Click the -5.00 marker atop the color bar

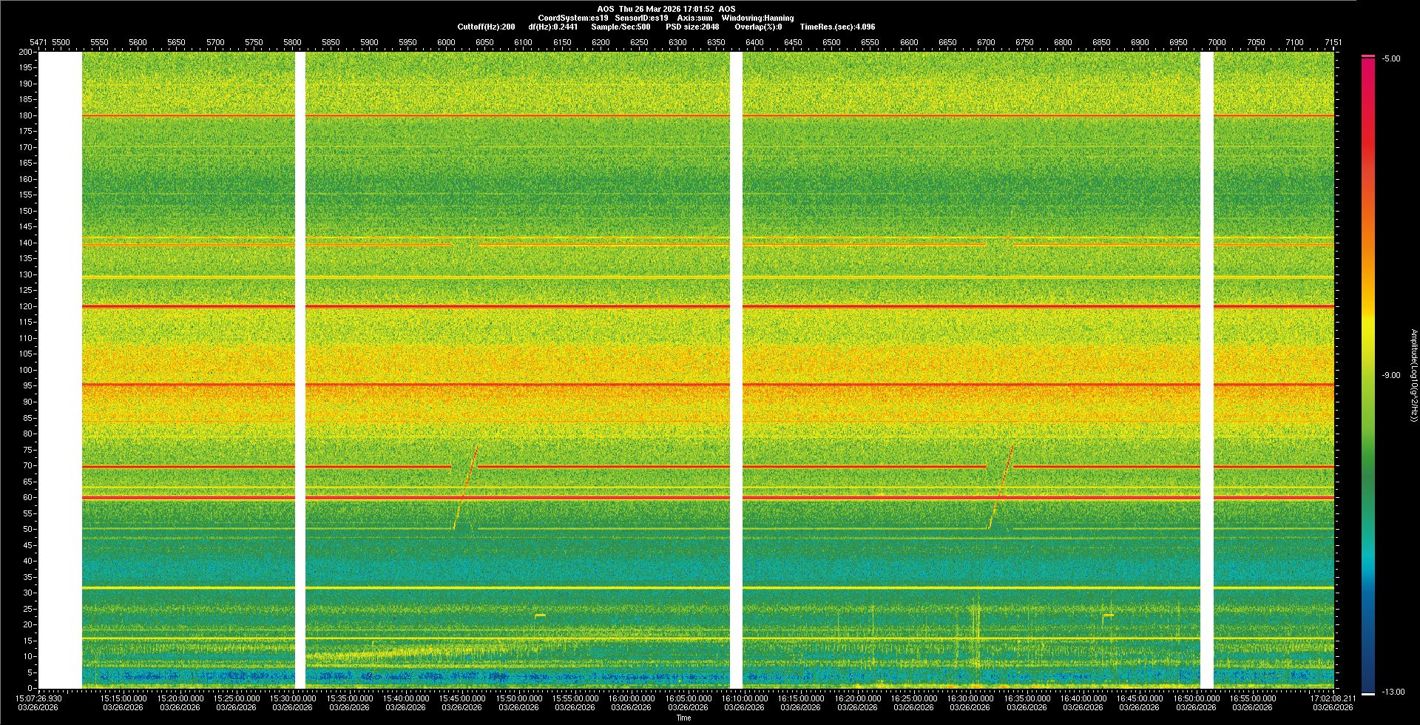[x=1391, y=58]
